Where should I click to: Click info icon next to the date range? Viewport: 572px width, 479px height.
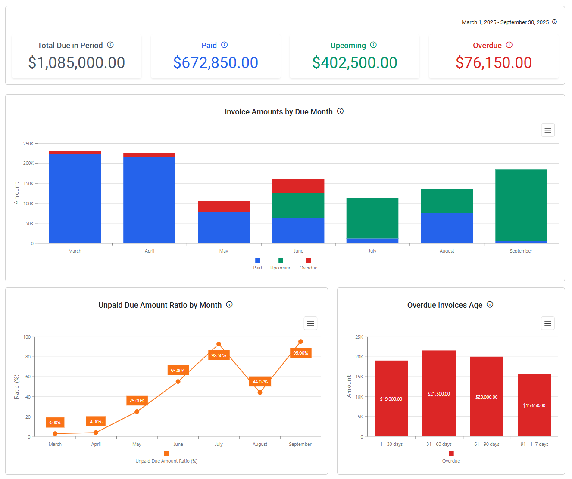(554, 22)
